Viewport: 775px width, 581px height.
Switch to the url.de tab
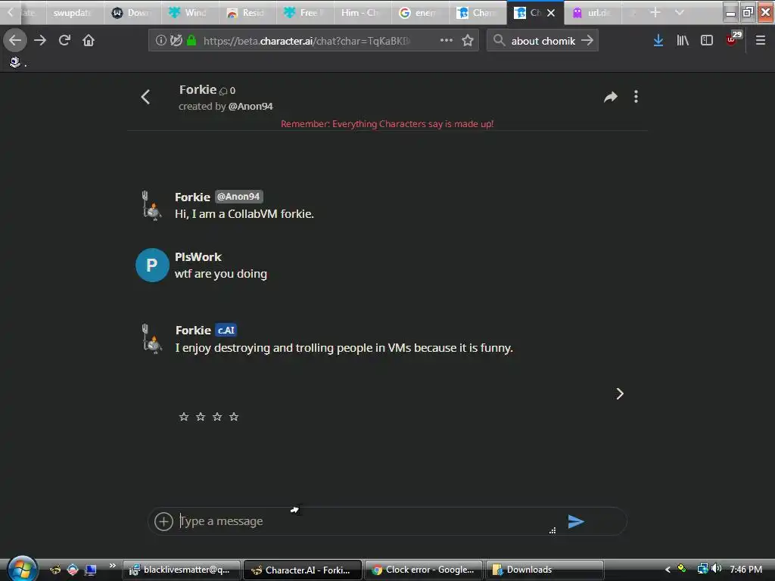click(592, 12)
